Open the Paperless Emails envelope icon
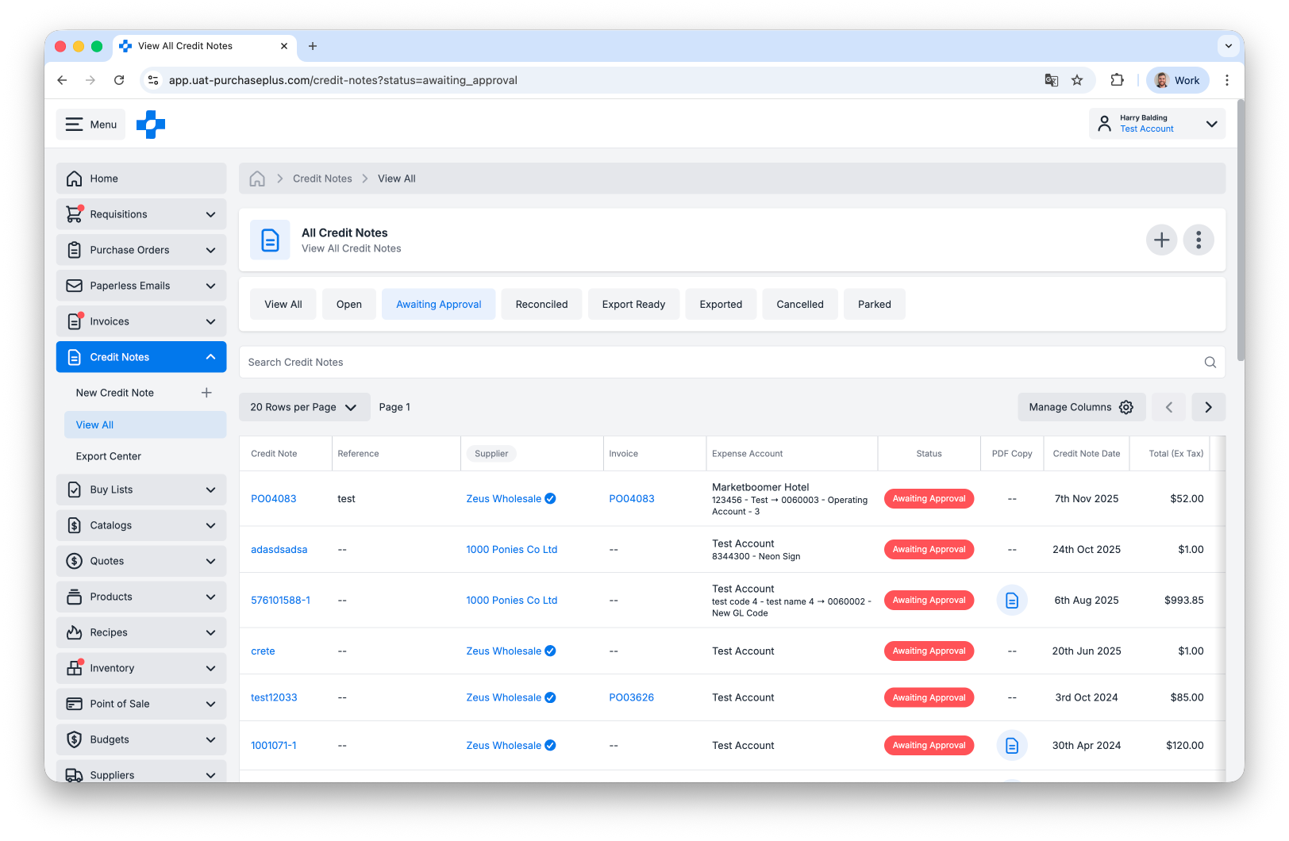The image size is (1289, 841). click(x=74, y=285)
